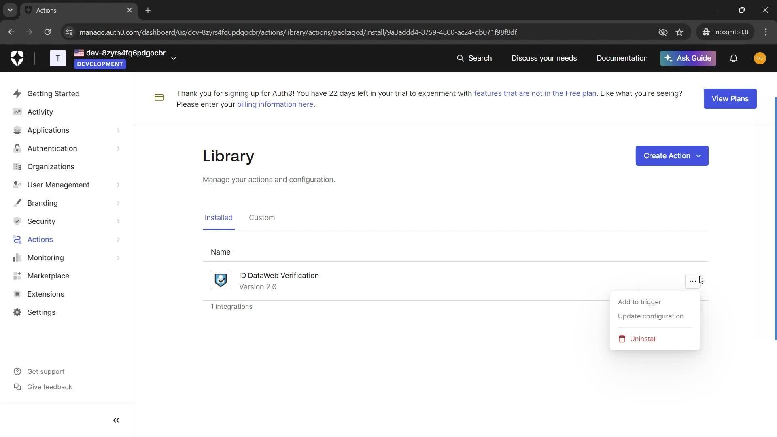Click the Security shield icon
The image size is (777, 437).
(17, 221)
